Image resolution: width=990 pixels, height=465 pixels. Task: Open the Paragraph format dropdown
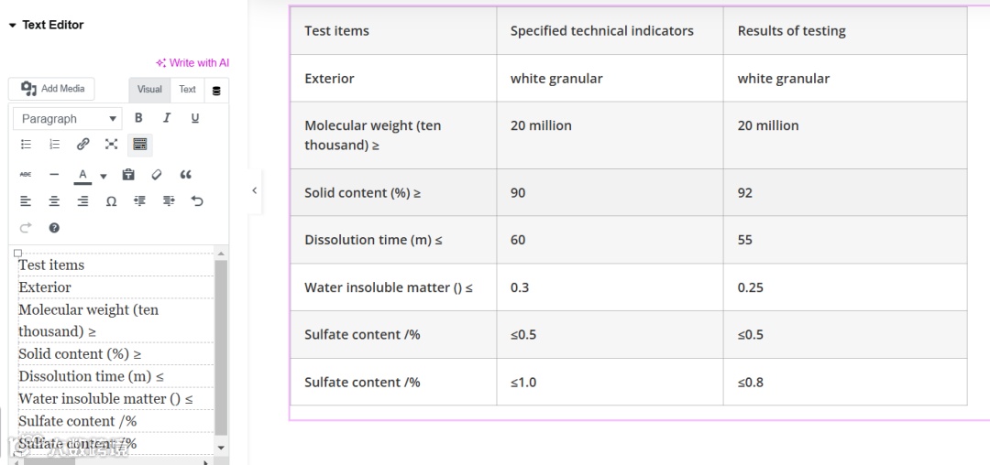69,119
